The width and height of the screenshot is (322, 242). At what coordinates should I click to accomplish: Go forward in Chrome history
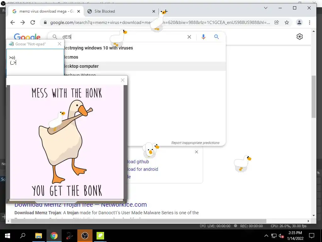tap(23, 22)
